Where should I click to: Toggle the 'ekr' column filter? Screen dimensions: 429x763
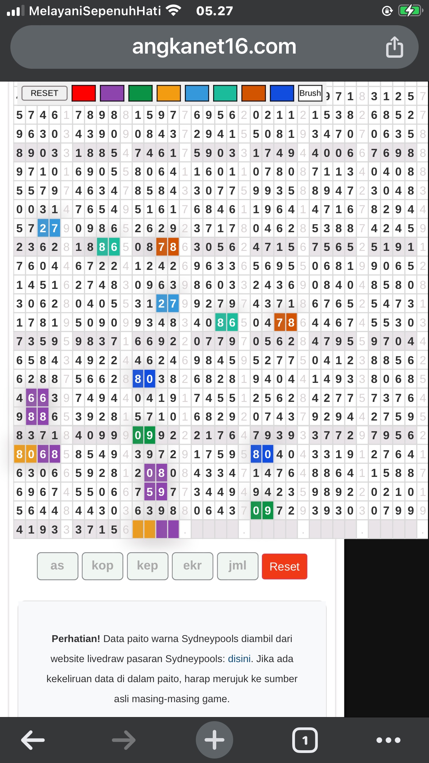[192, 566]
